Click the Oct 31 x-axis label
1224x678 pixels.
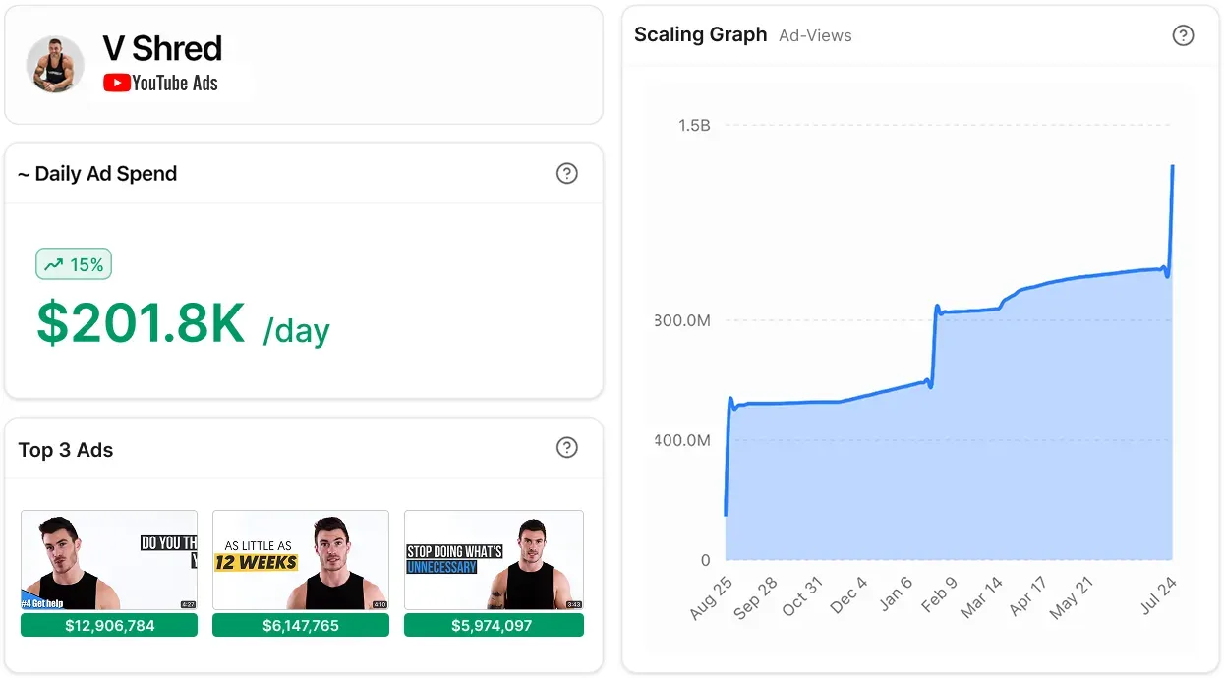click(x=801, y=597)
